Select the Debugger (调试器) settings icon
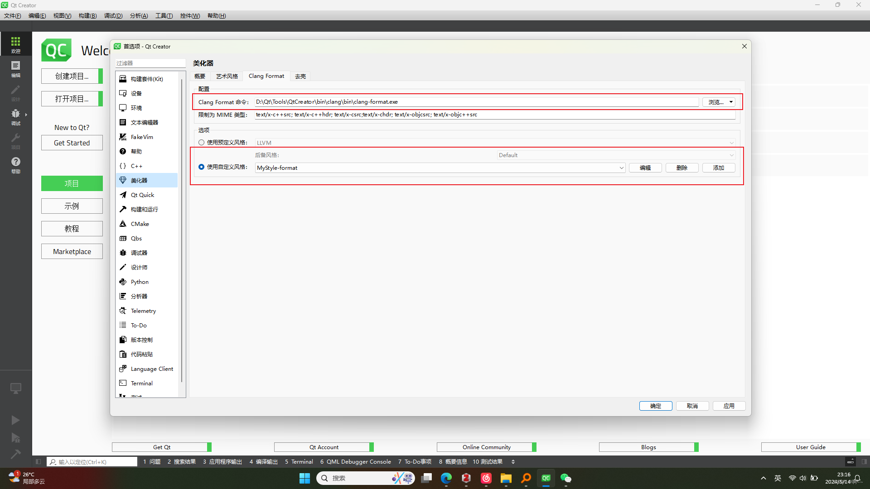 pos(123,253)
